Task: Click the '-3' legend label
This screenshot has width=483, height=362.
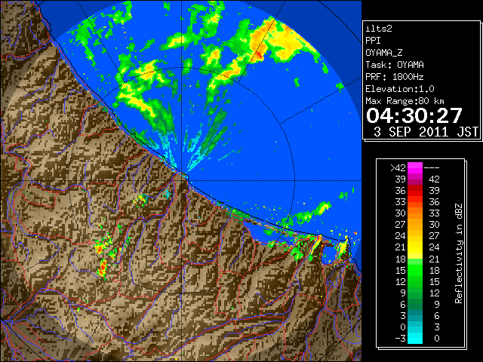Action: click(x=400, y=339)
